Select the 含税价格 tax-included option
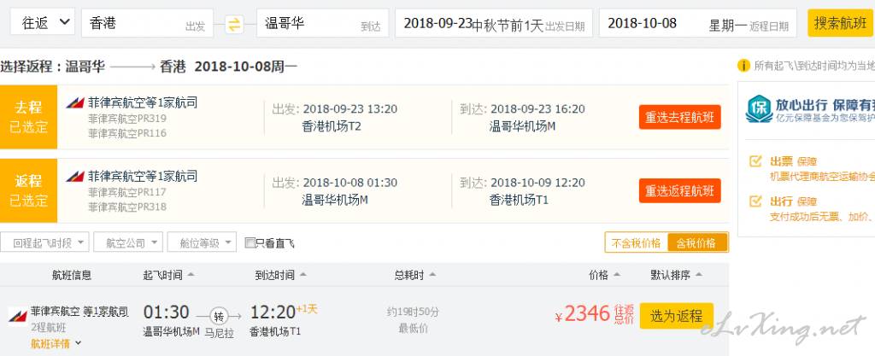Viewport: 875px width, 356px height. [697, 243]
